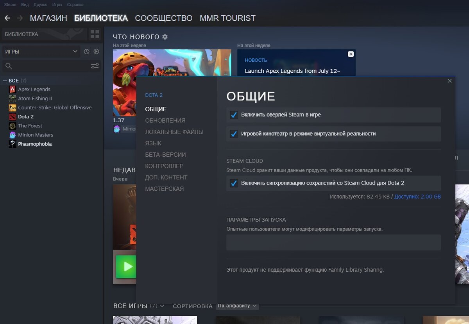The image size is (469, 324).
Task: Select Dota 2 in game list
Action: (26, 117)
